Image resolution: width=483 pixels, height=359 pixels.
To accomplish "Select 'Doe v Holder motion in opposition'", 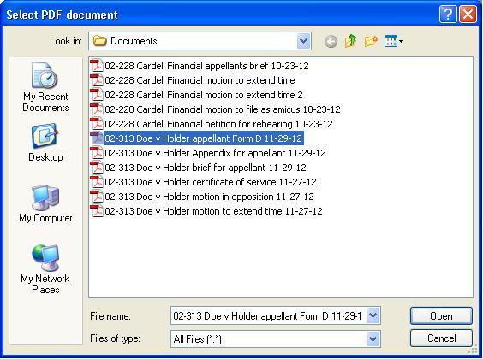I will 210,197.
